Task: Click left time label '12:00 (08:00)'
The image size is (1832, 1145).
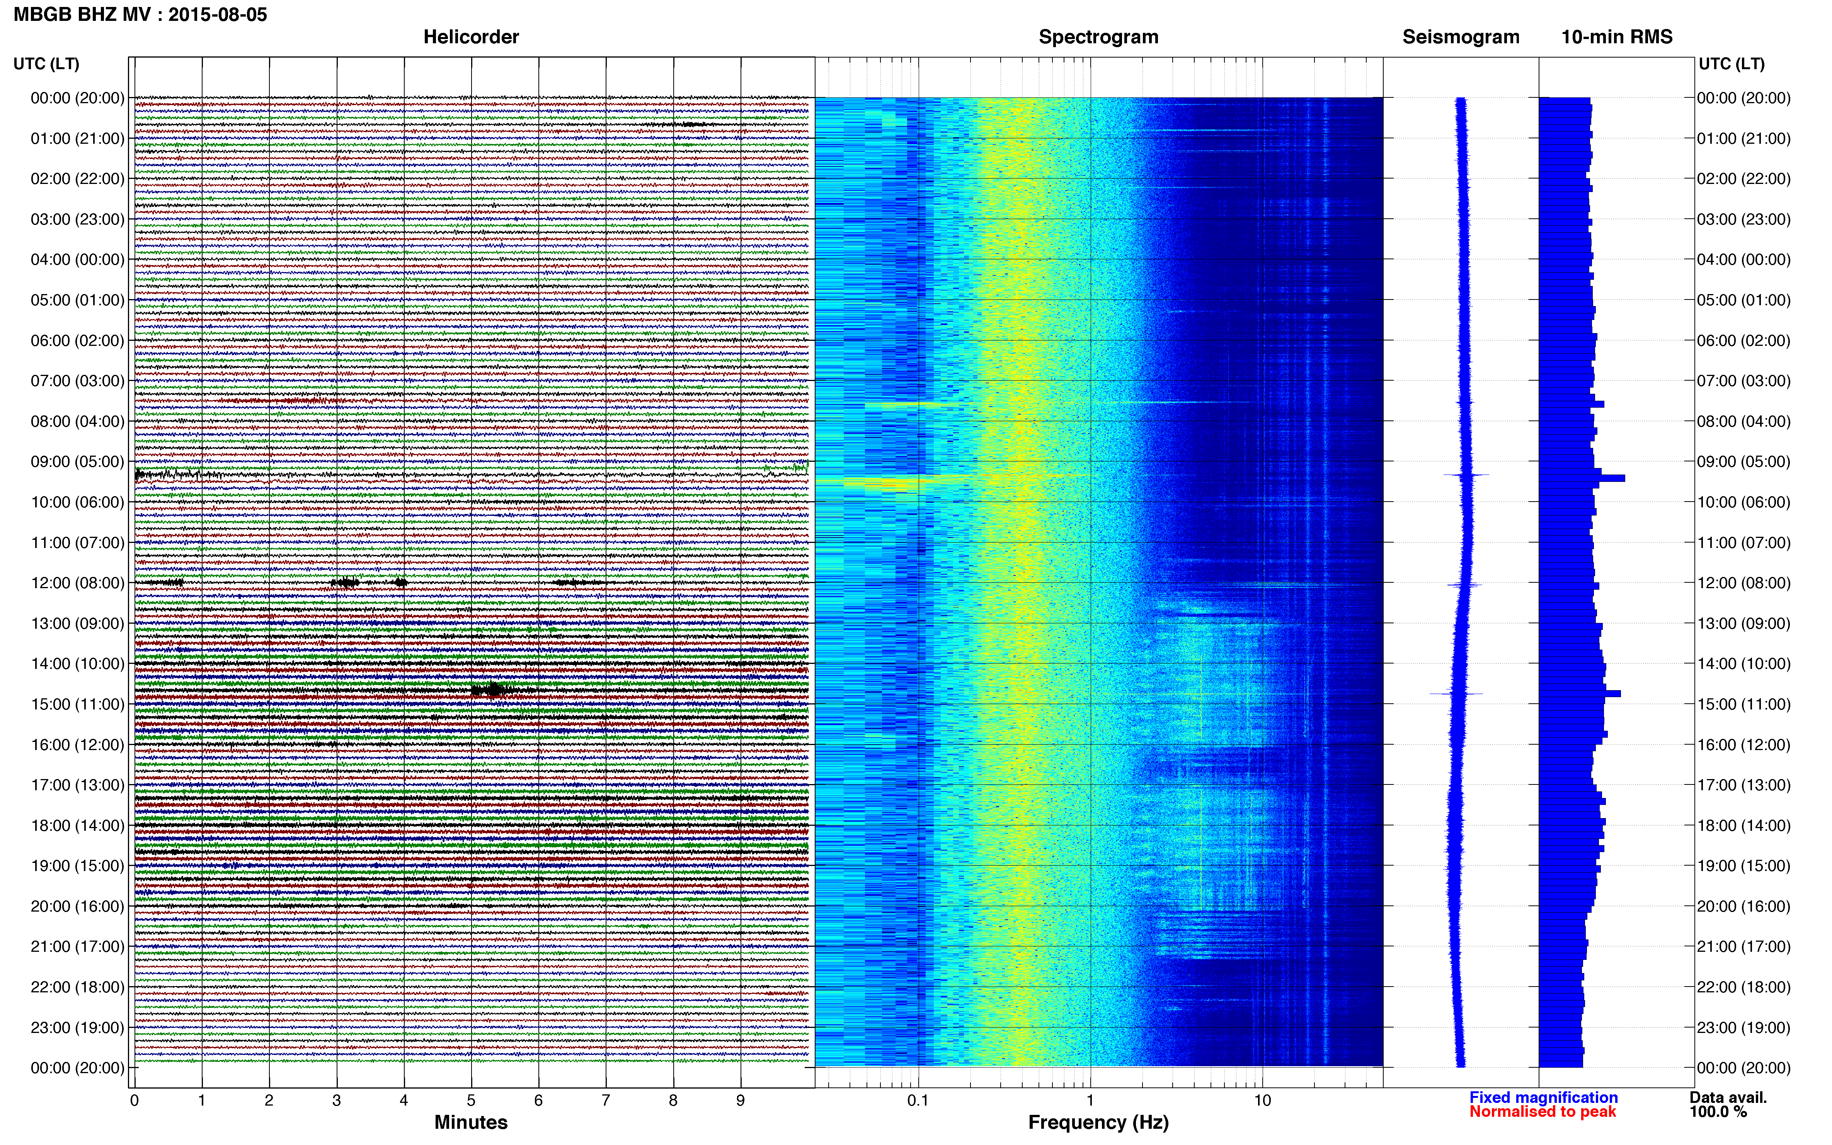Action: [77, 583]
